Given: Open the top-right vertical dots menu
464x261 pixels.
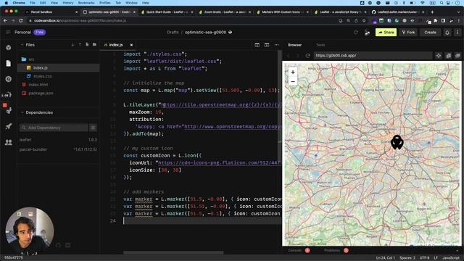Looking at the screenshot, I should 457,32.
